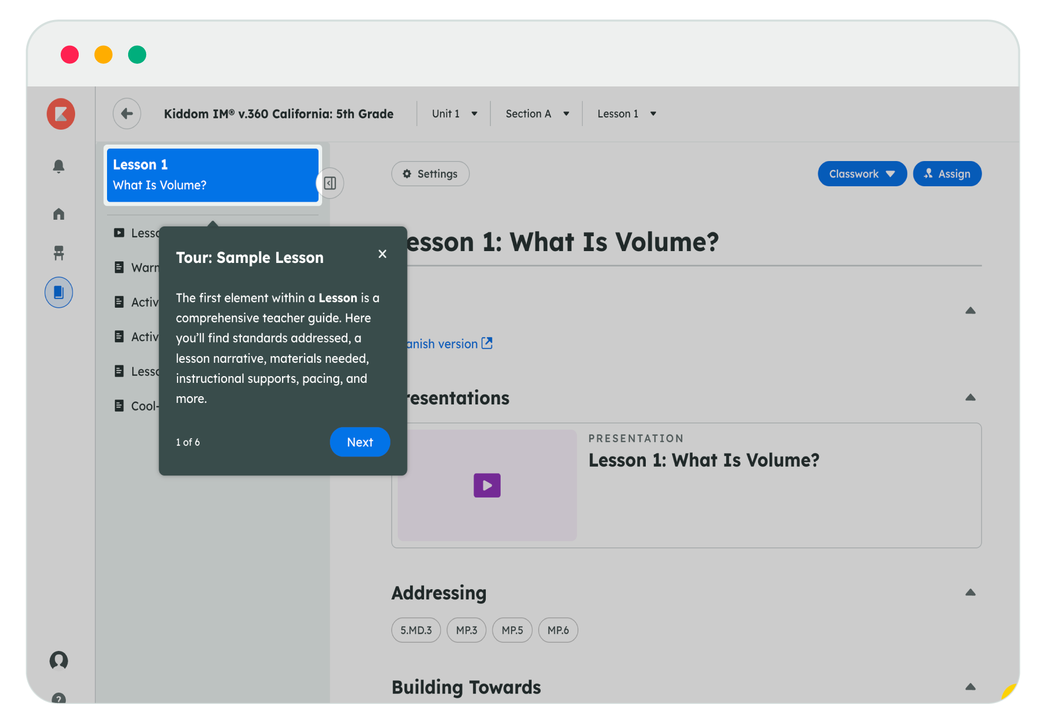Go to home icon in sidebar

[59, 214]
